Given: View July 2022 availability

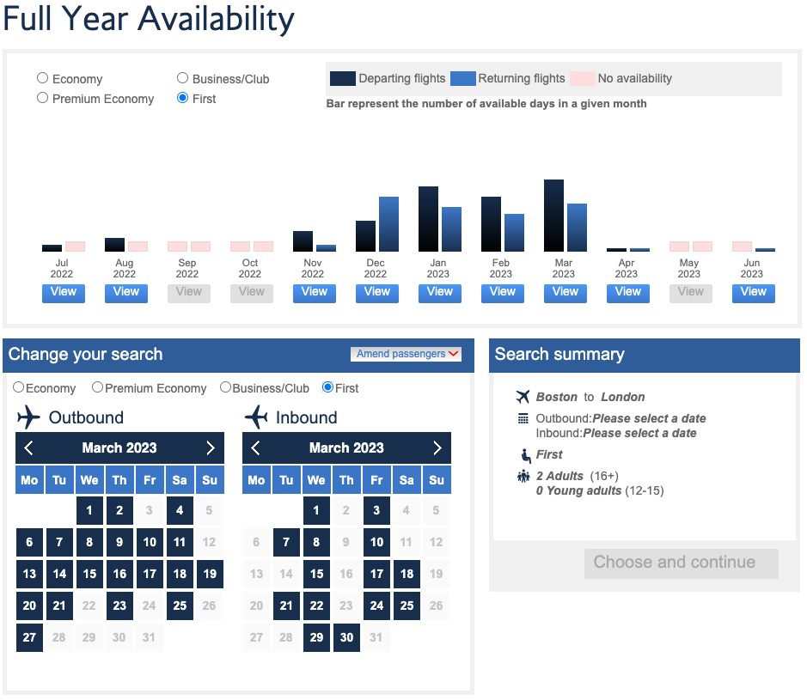Looking at the screenshot, I should 63,292.
